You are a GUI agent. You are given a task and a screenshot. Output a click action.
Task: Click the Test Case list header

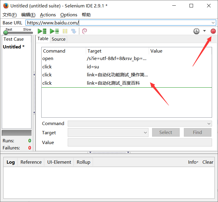click(17, 39)
